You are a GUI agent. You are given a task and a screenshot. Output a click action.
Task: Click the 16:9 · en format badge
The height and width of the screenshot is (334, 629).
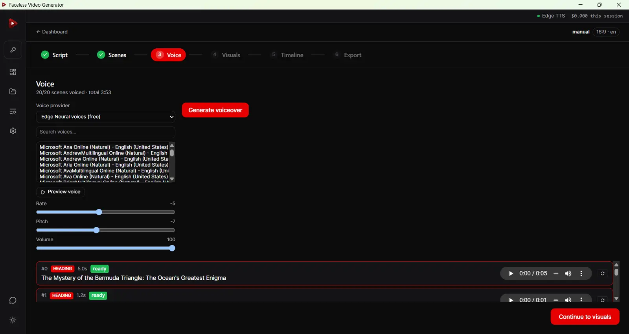click(x=606, y=32)
